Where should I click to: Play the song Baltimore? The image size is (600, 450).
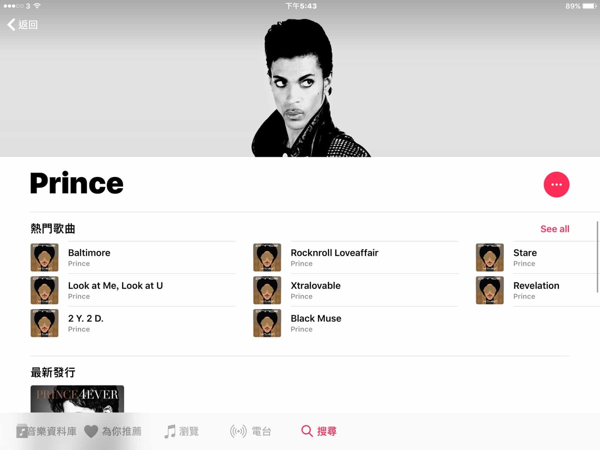pos(89,253)
